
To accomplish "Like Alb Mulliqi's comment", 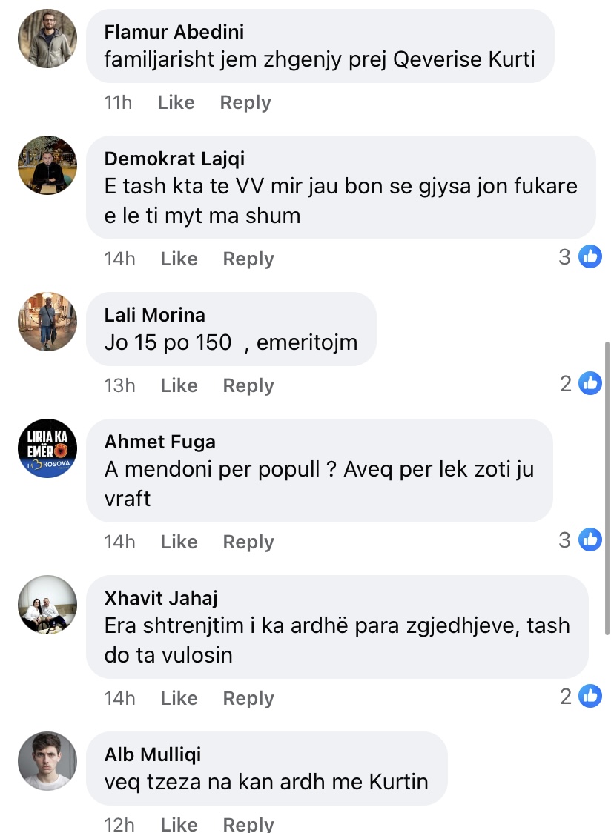I will point(179,824).
